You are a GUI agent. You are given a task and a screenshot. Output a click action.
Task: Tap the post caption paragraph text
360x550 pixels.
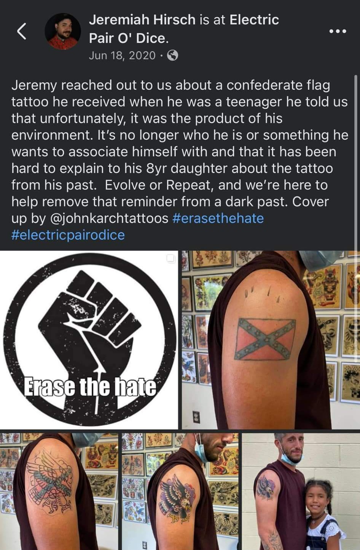click(180, 160)
